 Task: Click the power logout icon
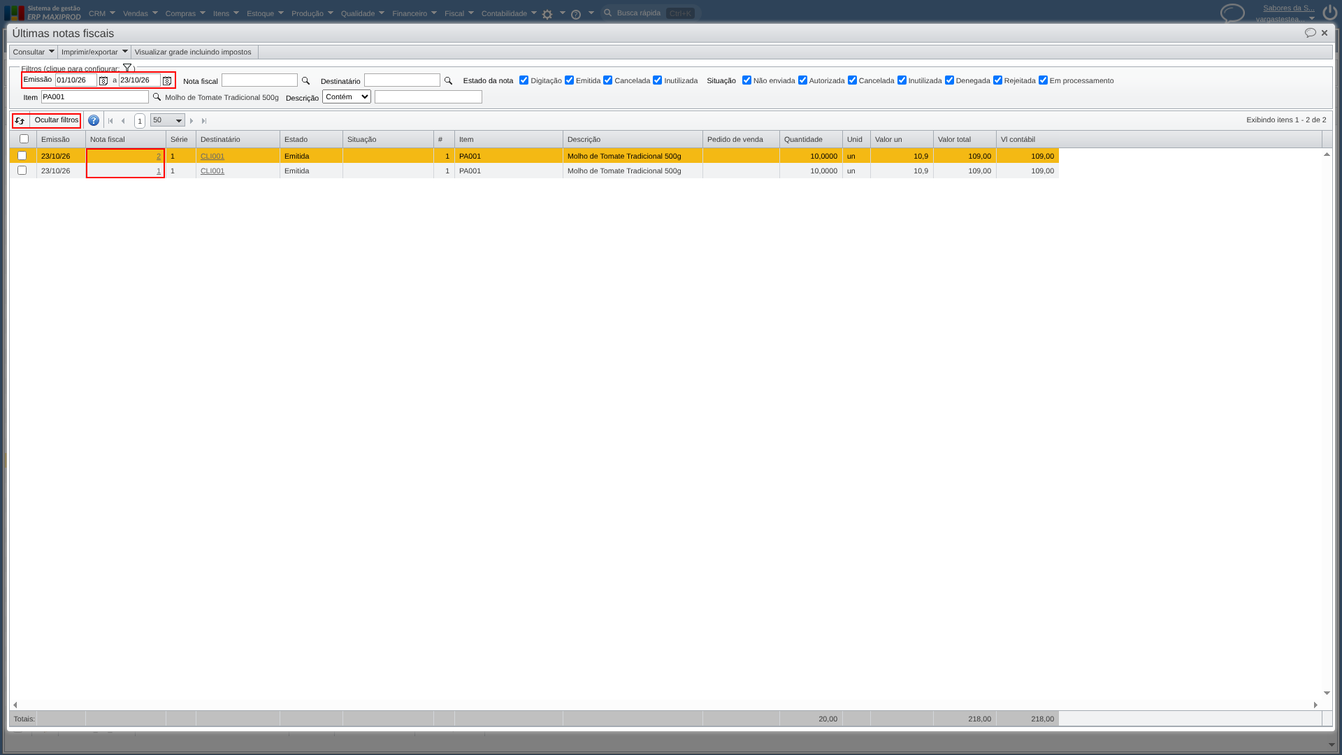click(x=1329, y=12)
